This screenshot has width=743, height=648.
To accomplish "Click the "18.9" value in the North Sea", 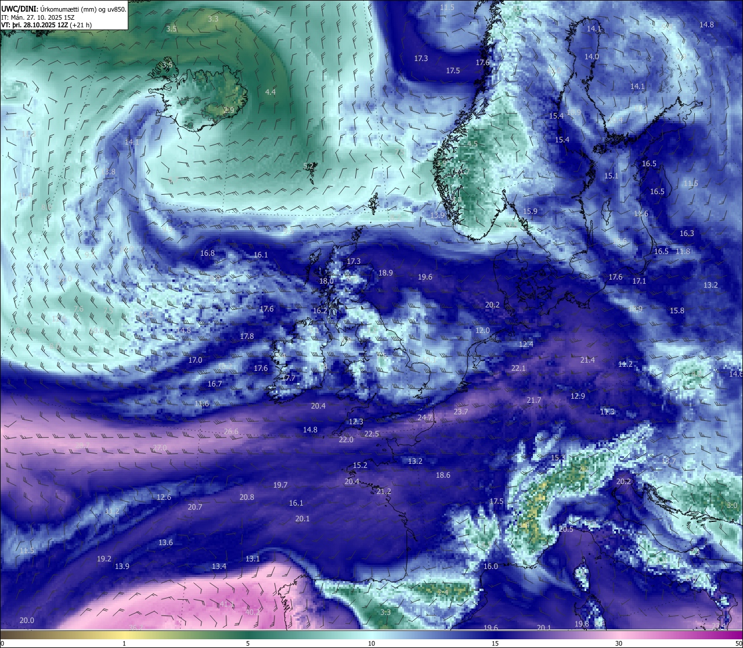I will coord(385,273).
